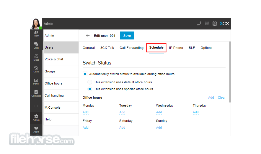Click the user profile avatar
Image resolution: width=261 pixels, height=154 pixels.
[36, 24]
